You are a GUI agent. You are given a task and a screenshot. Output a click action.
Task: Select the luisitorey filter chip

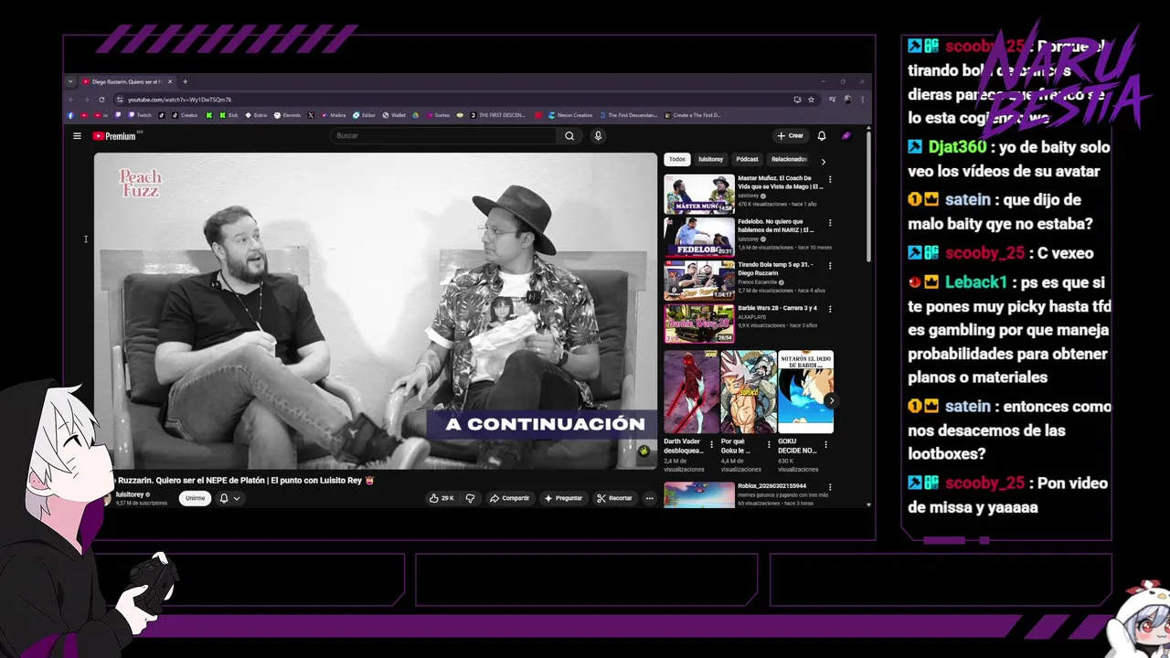tap(710, 159)
